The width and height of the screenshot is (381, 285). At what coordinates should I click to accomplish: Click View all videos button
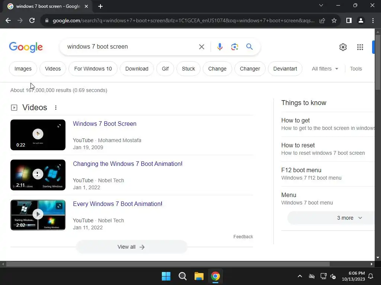tap(132, 247)
